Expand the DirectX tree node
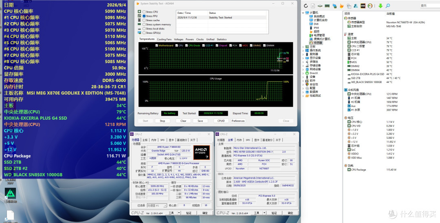Screen dimensions: 440x223 coord(303,73)
